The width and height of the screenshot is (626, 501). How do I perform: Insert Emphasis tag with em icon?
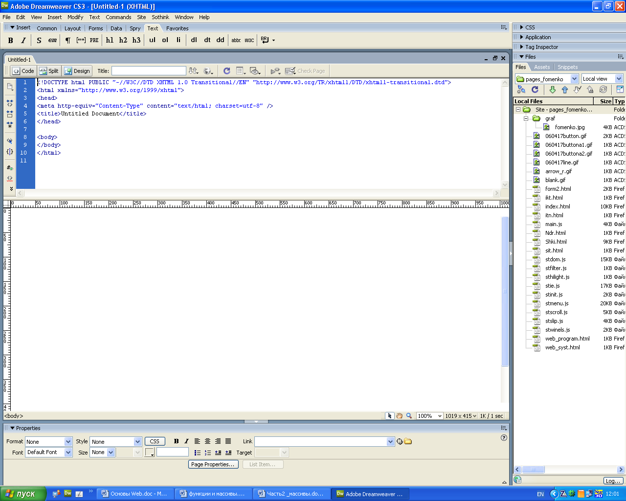52,40
